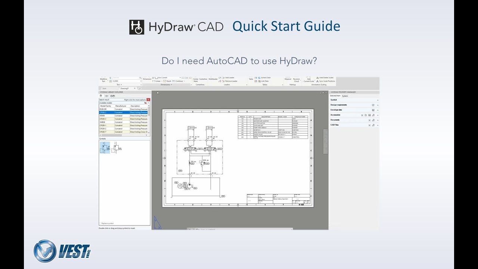Switch to the Start tab
Image resolution: width=478 pixels, height=269 pixels.
click(104, 89)
